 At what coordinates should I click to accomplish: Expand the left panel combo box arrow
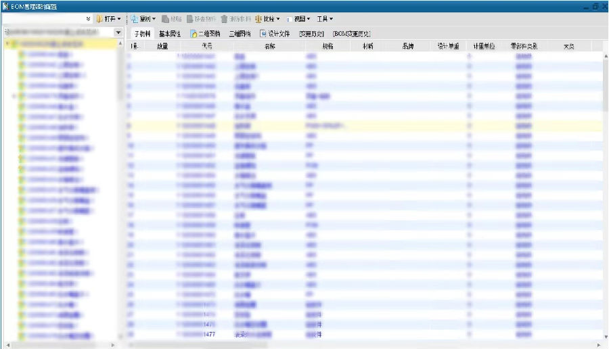(118, 32)
